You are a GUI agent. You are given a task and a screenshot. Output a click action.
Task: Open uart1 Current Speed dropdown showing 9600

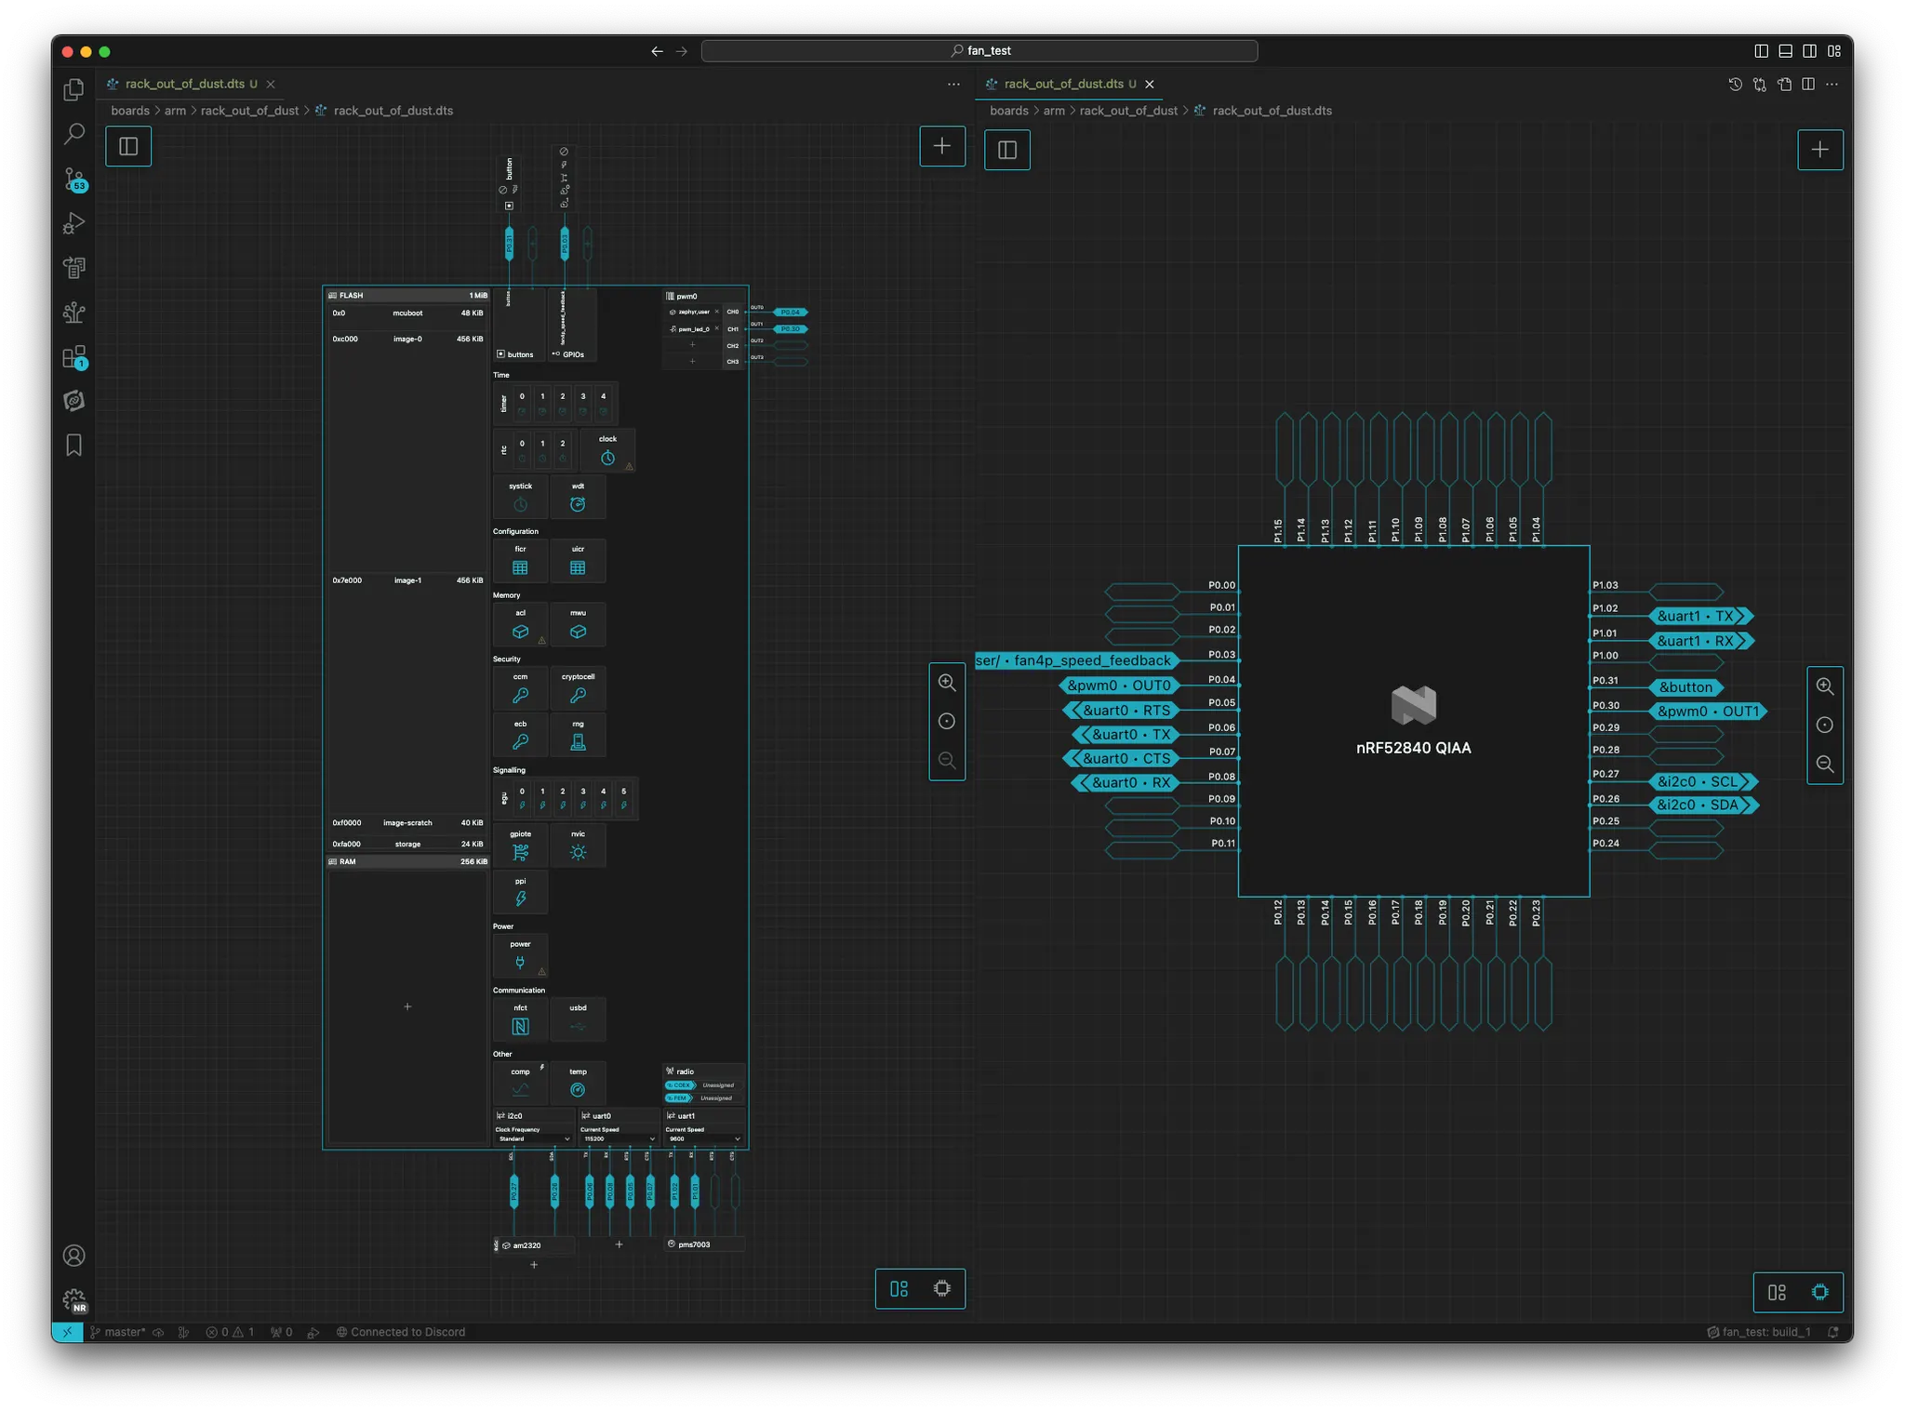pos(703,1138)
